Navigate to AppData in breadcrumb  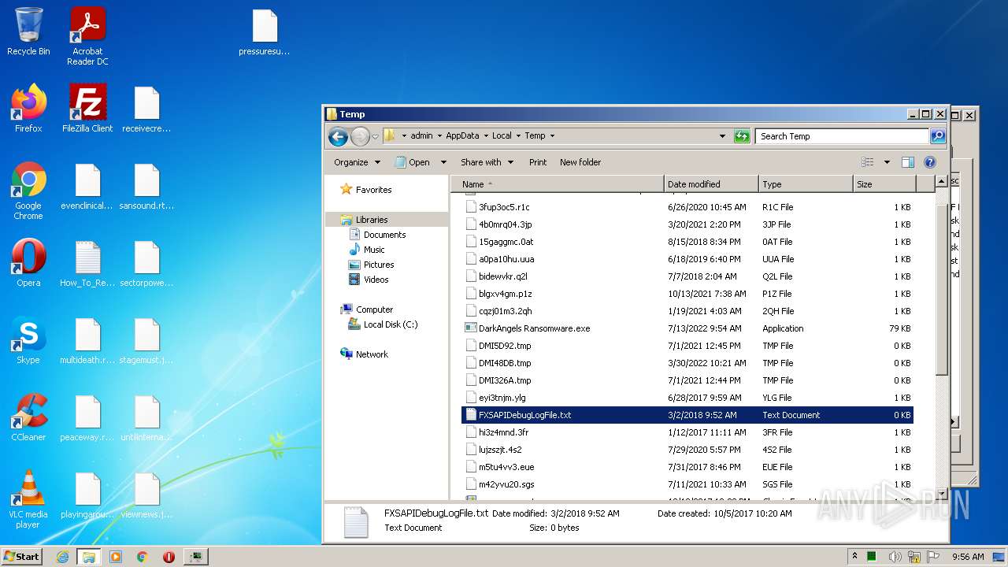(x=462, y=136)
